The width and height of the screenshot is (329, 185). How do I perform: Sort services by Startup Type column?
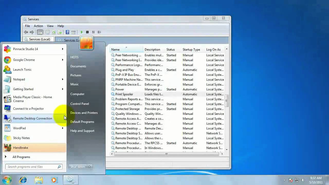pyautogui.click(x=193, y=50)
